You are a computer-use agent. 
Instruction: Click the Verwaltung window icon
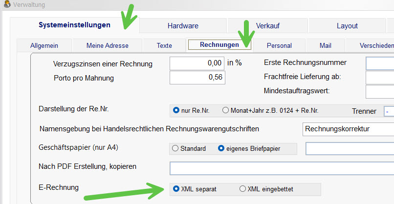(7, 4)
